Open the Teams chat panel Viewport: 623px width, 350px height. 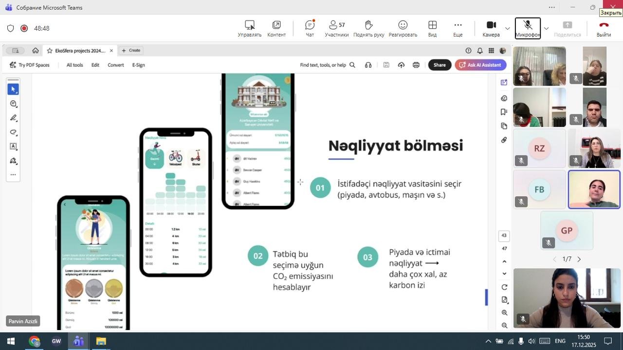310,28
